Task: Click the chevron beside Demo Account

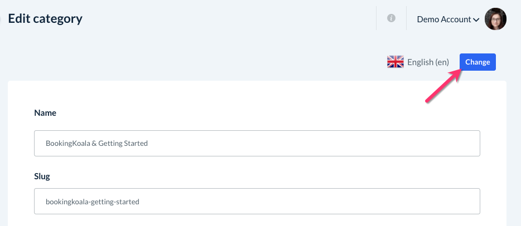Action: pyautogui.click(x=476, y=20)
